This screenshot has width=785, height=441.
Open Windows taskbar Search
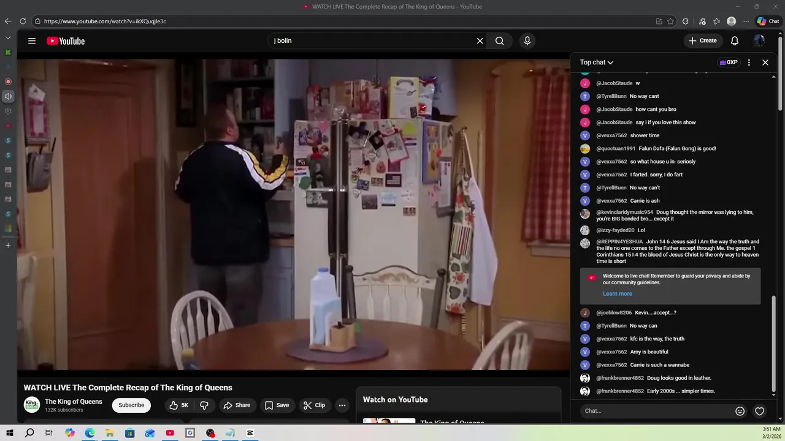[x=29, y=433]
